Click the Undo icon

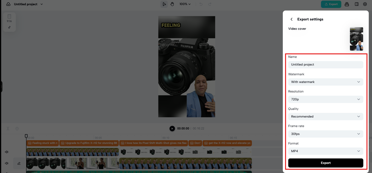click(x=201, y=4)
